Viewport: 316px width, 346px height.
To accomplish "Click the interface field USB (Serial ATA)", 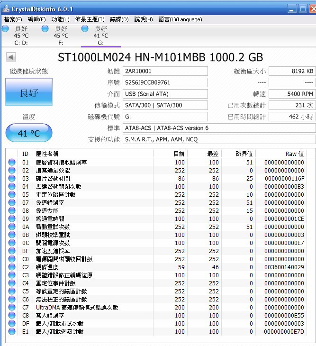I will [x=165, y=94].
